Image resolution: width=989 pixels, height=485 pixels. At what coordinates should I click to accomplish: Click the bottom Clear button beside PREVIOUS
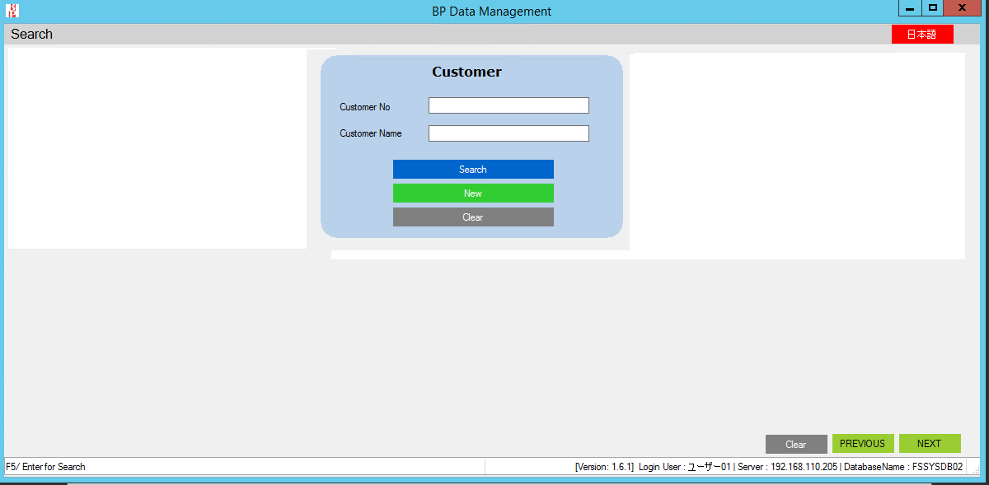tap(796, 444)
